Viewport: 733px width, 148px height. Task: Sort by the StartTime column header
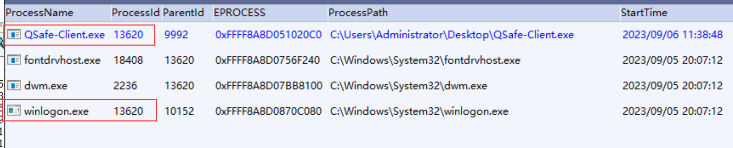click(x=644, y=13)
